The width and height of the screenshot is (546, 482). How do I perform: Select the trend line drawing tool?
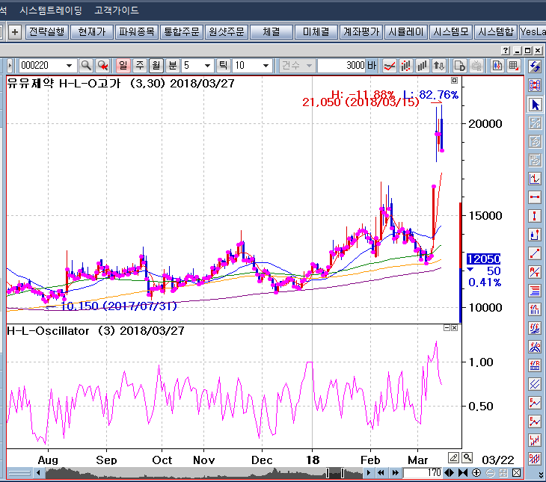(535, 253)
